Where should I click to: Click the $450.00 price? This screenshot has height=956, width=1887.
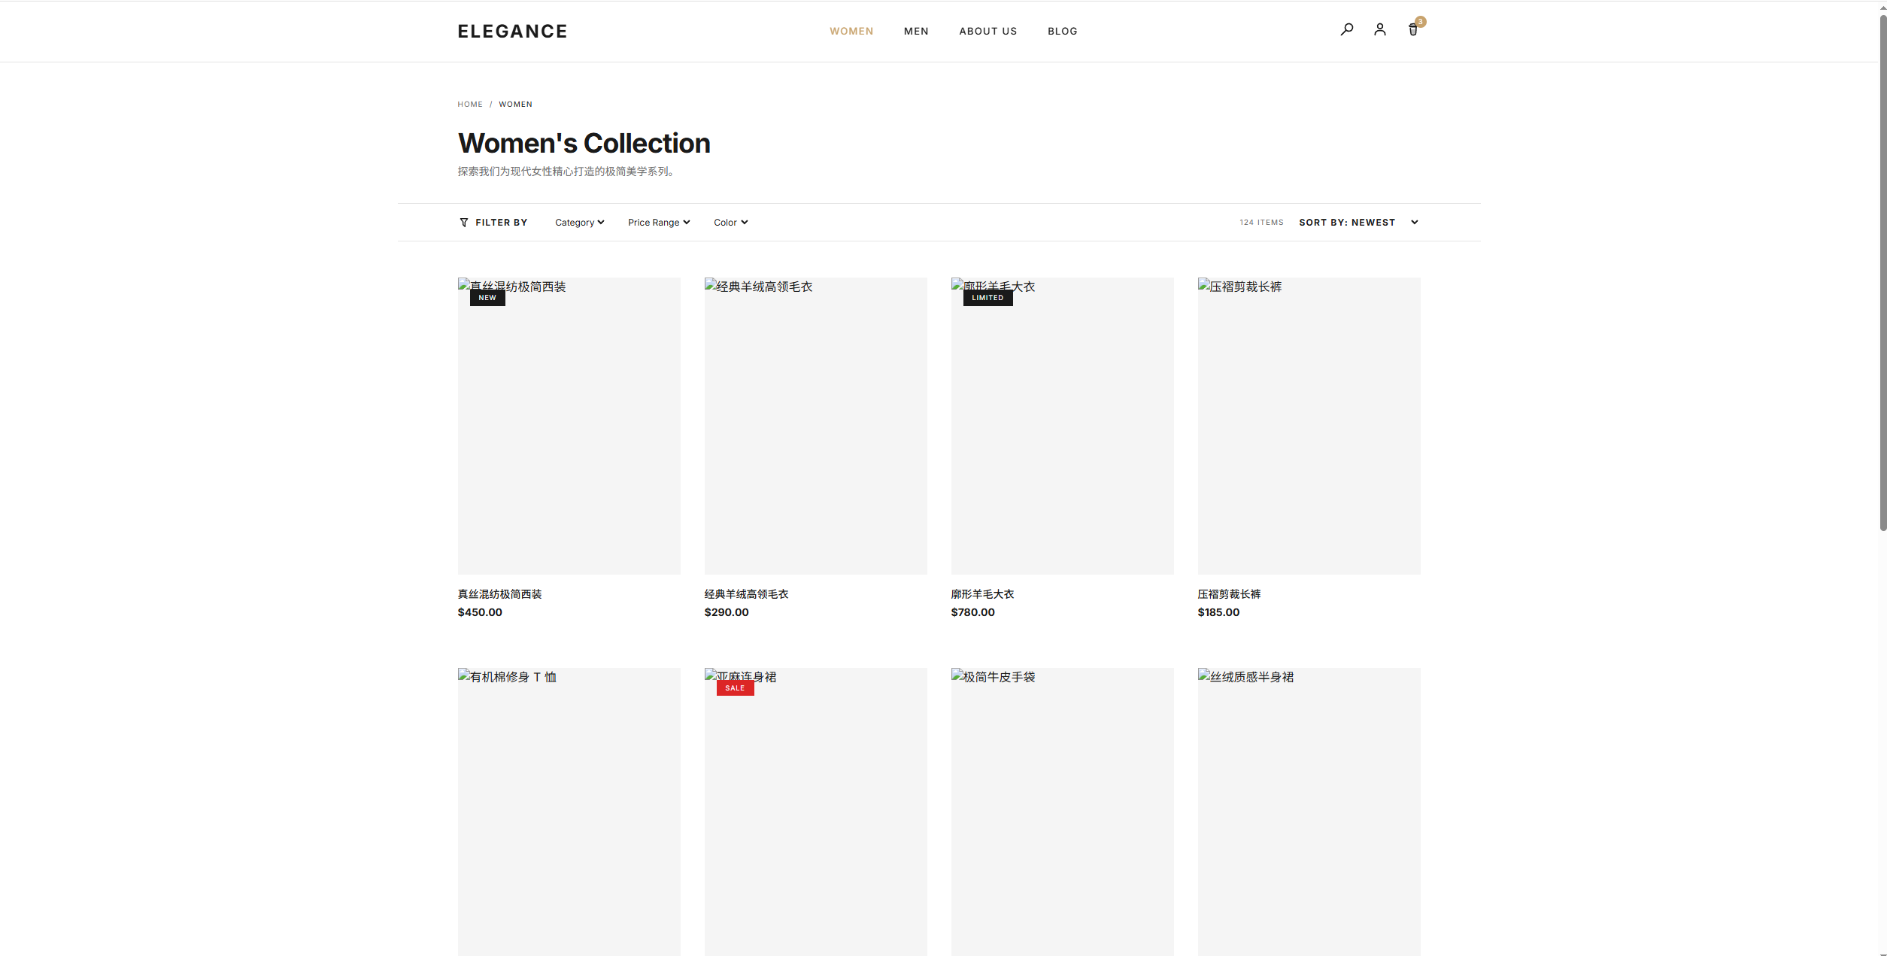pos(480,612)
